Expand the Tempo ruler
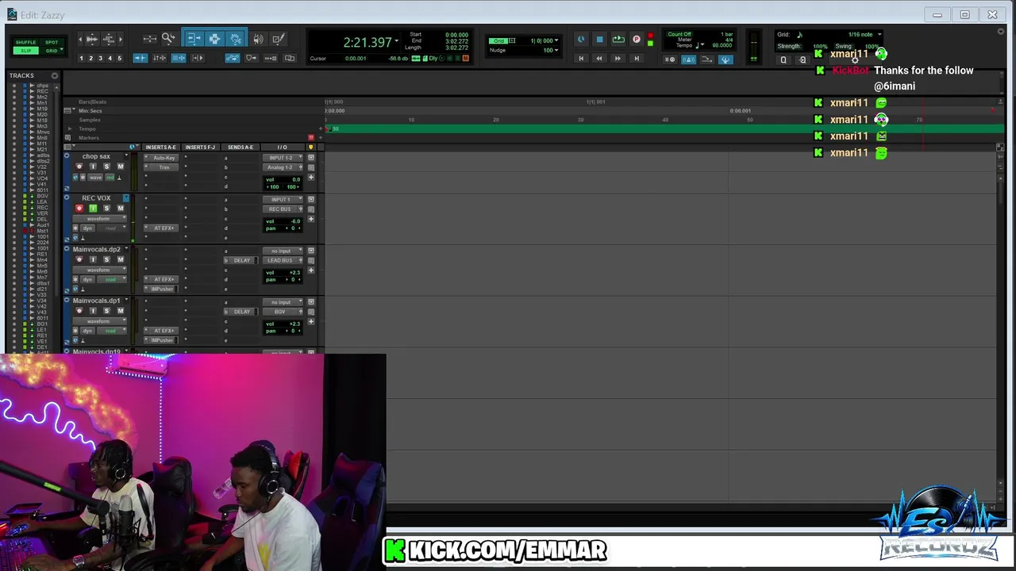The image size is (1016, 571). coord(70,128)
